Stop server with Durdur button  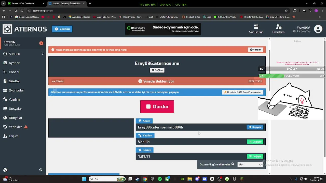point(157,106)
